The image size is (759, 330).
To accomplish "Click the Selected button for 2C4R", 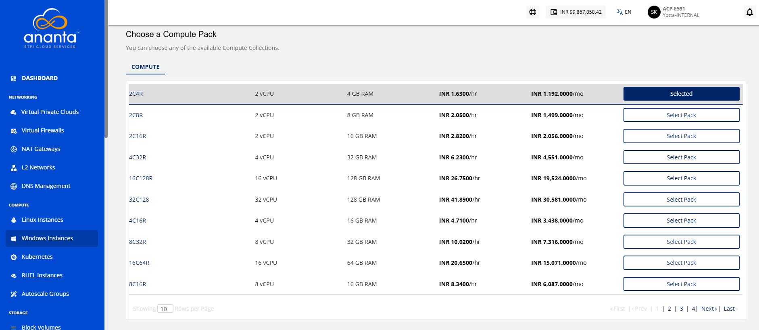I will tap(681, 94).
